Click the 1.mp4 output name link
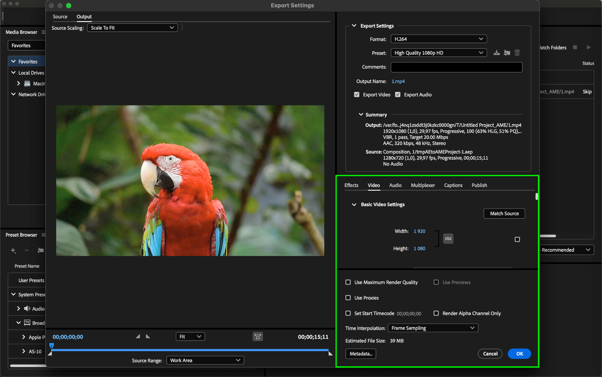Image resolution: width=602 pixels, height=377 pixels. tap(398, 81)
